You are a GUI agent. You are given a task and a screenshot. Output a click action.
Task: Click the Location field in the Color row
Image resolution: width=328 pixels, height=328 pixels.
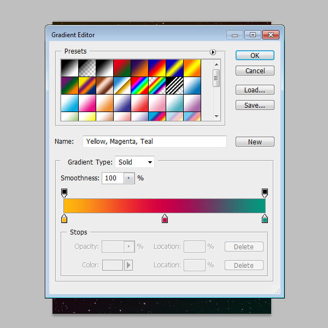(x=195, y=265)
